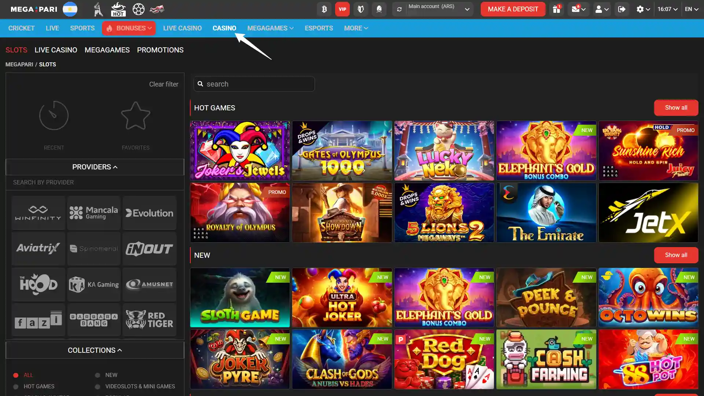Viewport: 704px width, 396px height.
Task: Click the Megapari logo
Action: [x=34, y=9]
